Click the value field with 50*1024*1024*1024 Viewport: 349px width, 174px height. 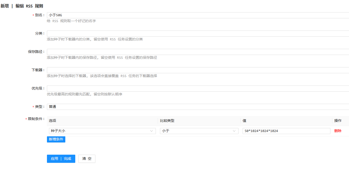click(286, 131)
